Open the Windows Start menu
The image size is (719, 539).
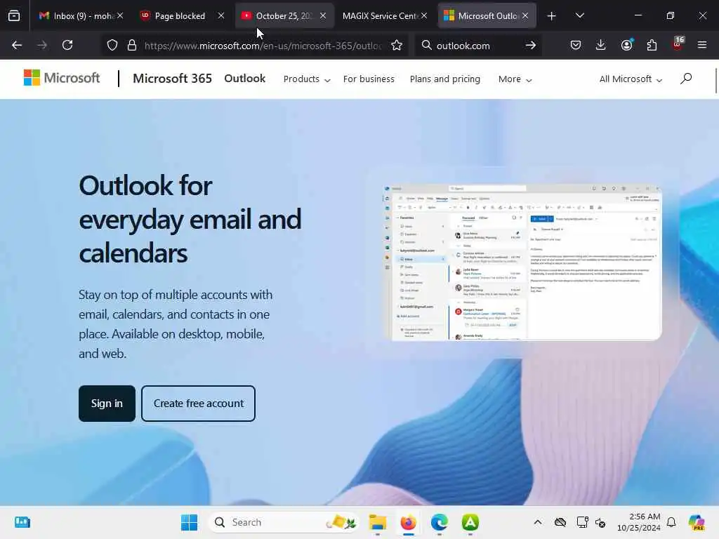pos(189,522)
